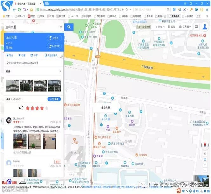This screenshot has height=194, width=211.
Task: Click the locate-me target button
Action: 205,159
